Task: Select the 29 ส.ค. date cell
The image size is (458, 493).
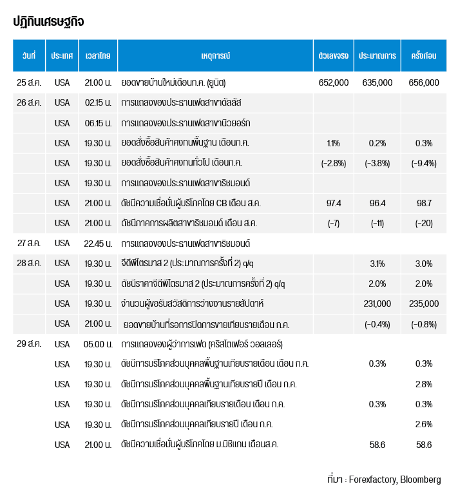Action: [x=28, y=344]
